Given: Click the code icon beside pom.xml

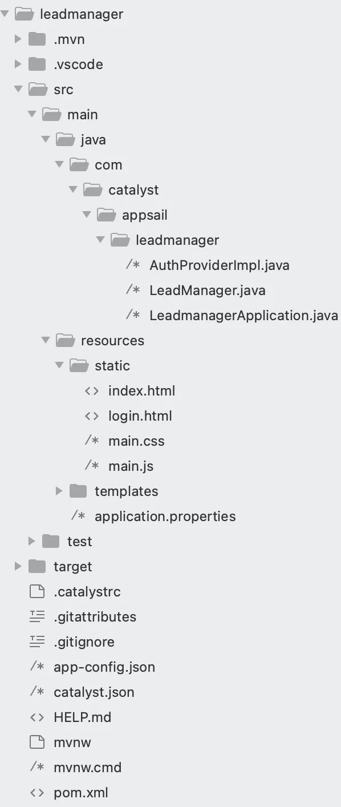Looking at the screenshot, I should tap(37, 792).
